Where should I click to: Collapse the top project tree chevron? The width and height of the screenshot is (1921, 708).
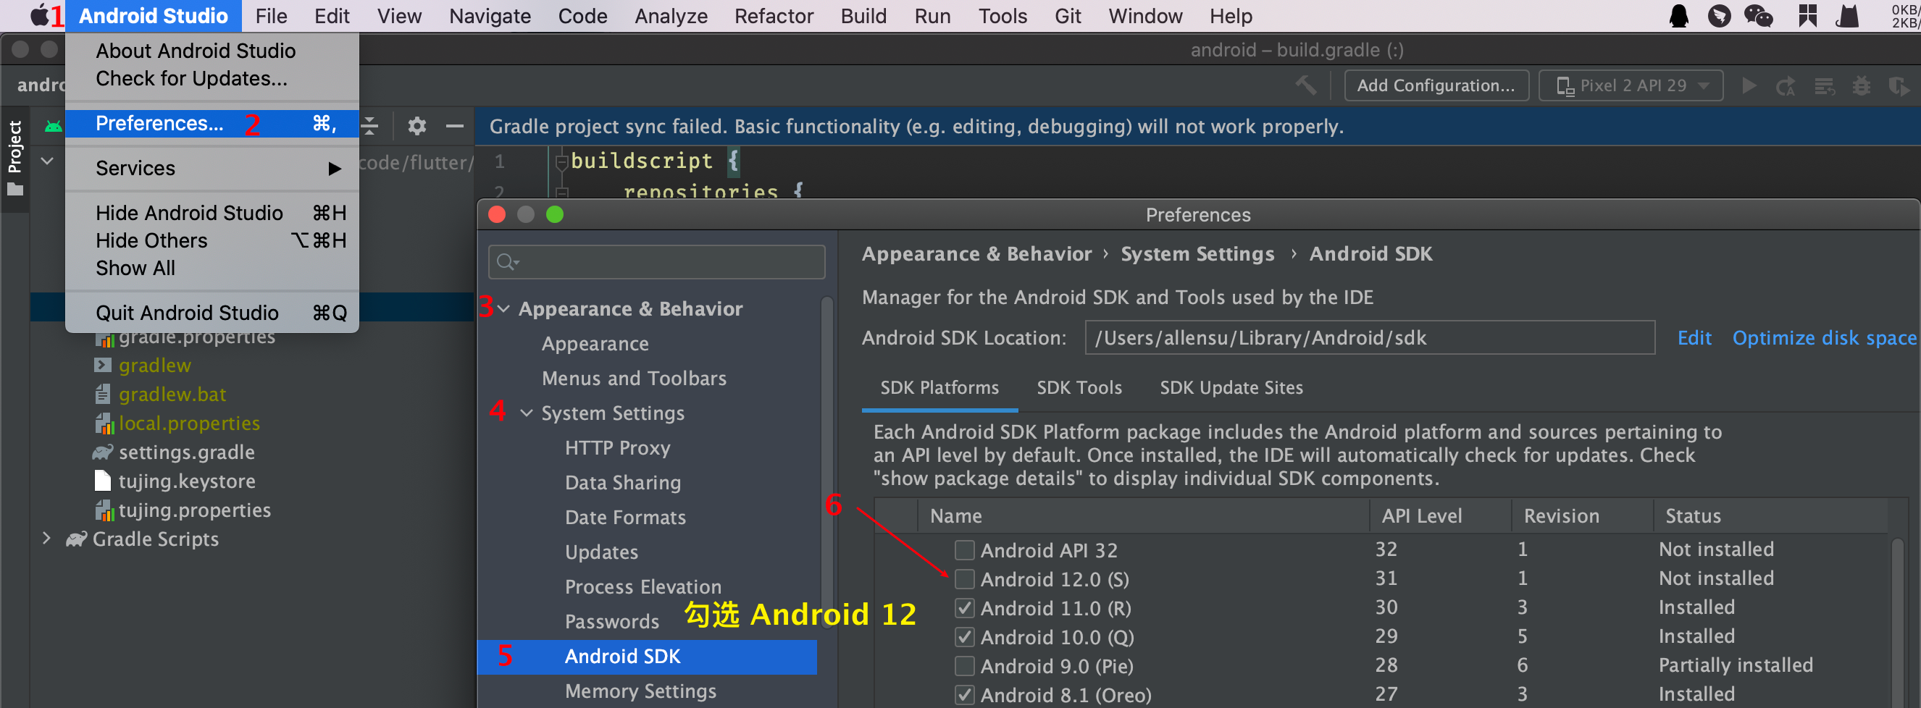coord(46,160)
